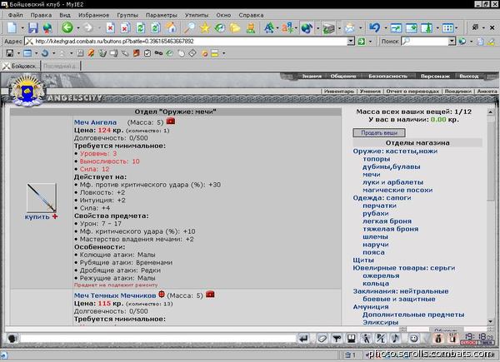Click the New blank page toolbar icon
500x362 pixels.
pos(12,28)
